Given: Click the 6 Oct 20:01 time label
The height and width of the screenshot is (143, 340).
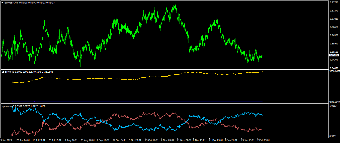Looking at the screenshot, I should click(135, 140).
